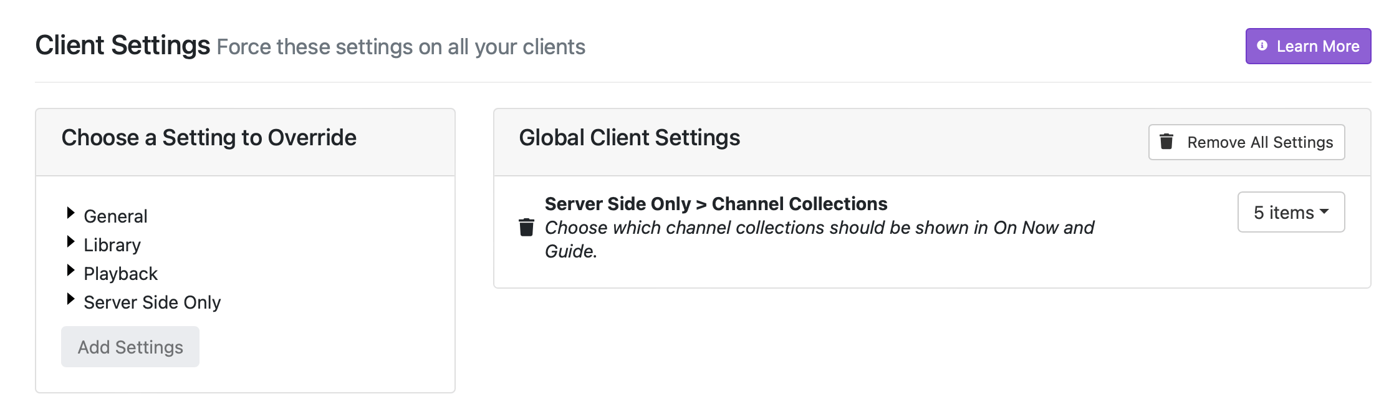
Task: Delete the Channel Collections setting via trash icon
Action: 526,228
